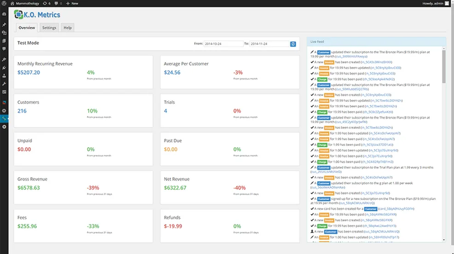This screenshot has height=254, width=454.
Task: Select the Refunds value $-19.99
Action: [173, 226]
